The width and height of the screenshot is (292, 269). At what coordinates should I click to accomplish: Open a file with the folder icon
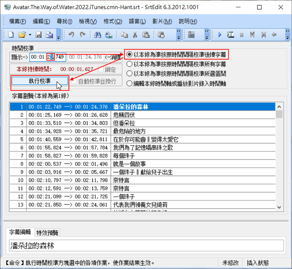[x=22, y=34]
